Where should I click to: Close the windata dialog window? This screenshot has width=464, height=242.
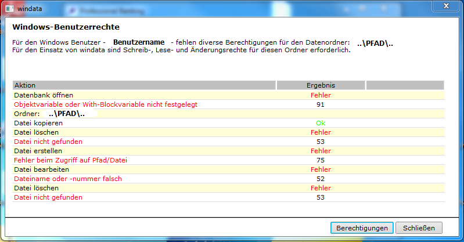(446, 6)
